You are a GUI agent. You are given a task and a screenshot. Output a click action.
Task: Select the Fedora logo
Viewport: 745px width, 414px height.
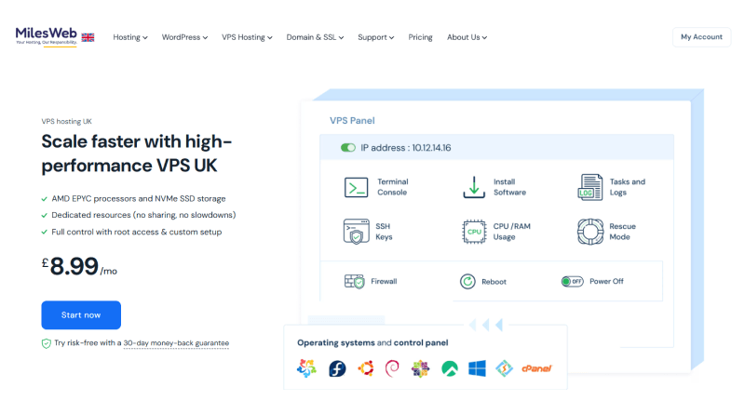tap(337, 368)
